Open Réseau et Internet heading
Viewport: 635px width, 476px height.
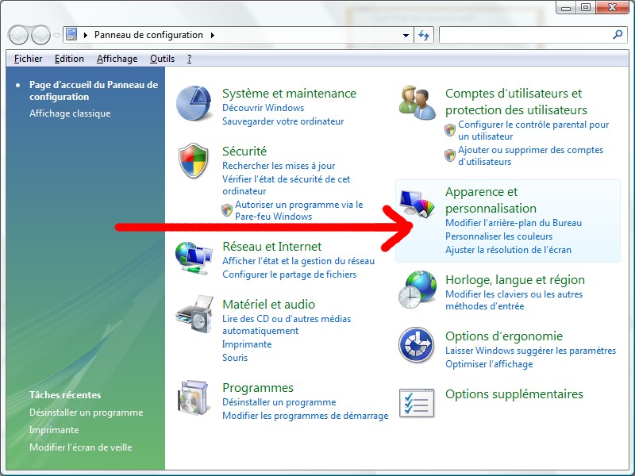click(271, 247)
